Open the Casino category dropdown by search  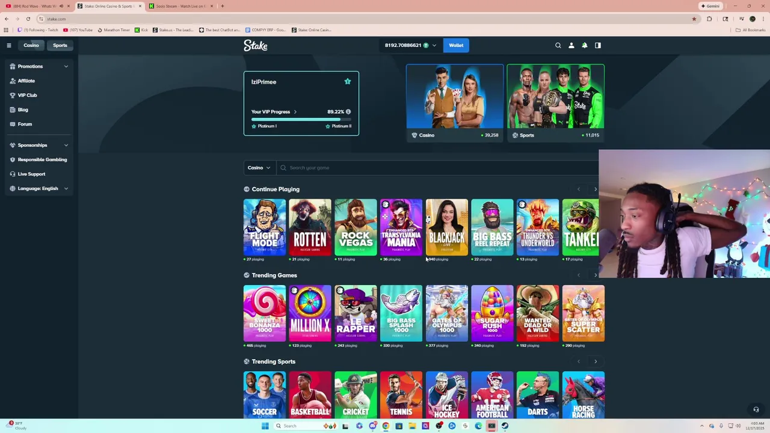coord(259,168)
